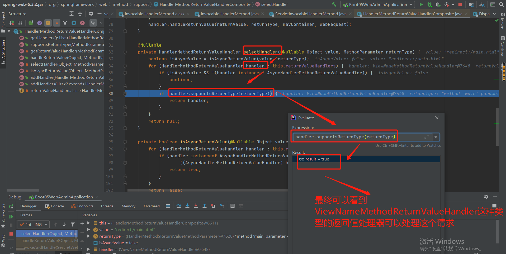This screenshot has width=506, height=254.
Task: Open Console tab in Debug panel
Action: tap(54, 206)
